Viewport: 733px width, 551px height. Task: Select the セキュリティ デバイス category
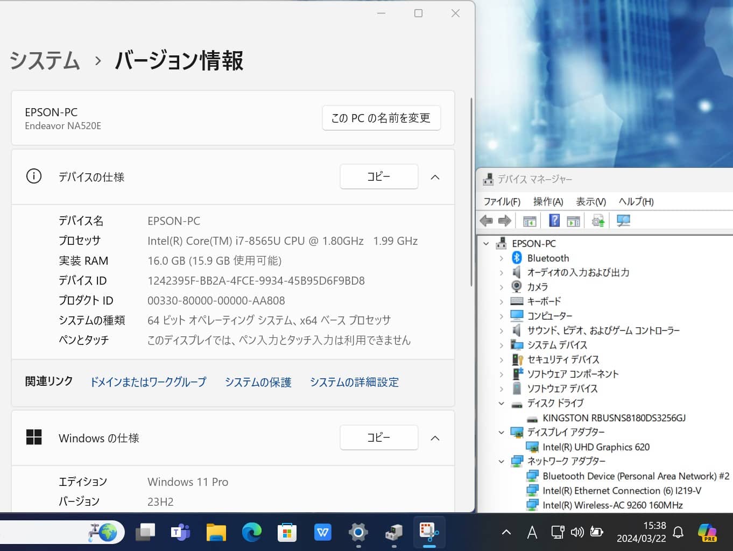tap(563, 359)
